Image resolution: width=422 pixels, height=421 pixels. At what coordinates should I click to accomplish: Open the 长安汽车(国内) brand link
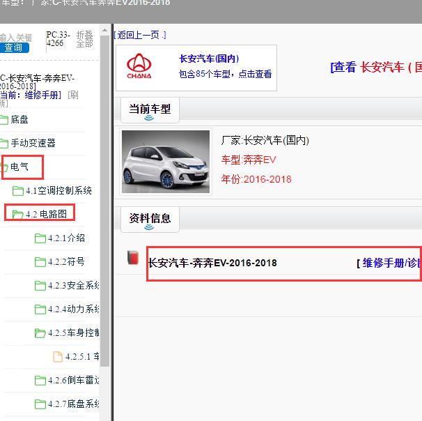pyautogui.click(x=209, y=59)
